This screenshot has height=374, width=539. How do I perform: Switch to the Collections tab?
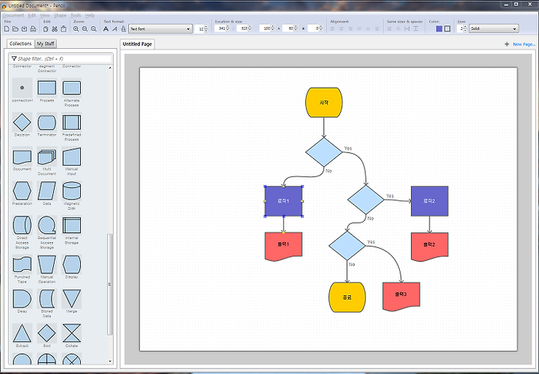21,43
